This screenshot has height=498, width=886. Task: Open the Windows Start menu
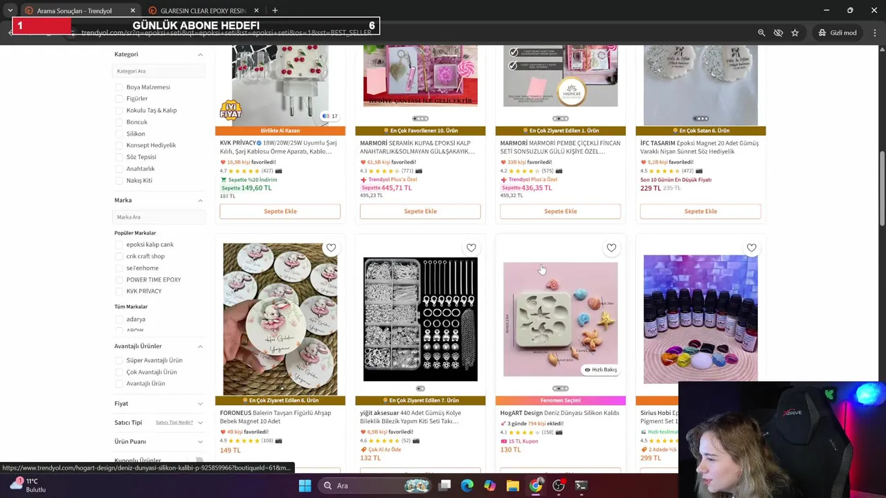tap(305, 486)
